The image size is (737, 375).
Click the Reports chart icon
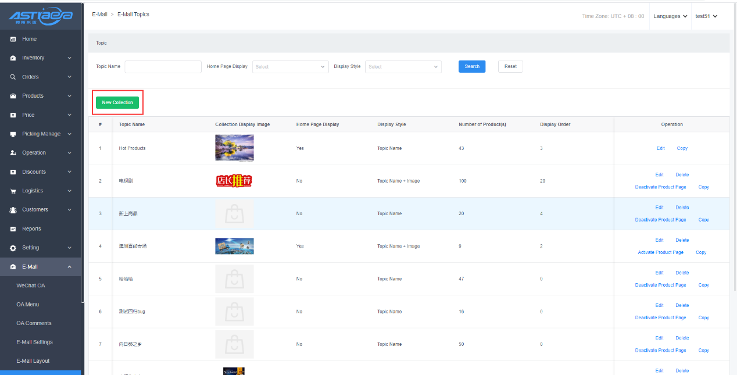pos(13,229)
